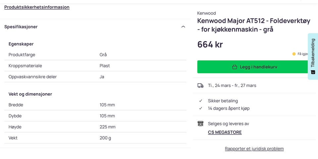318x159 pixels.
Task: Click Rapporter et juridisk problem link
Action: (254, 149)
